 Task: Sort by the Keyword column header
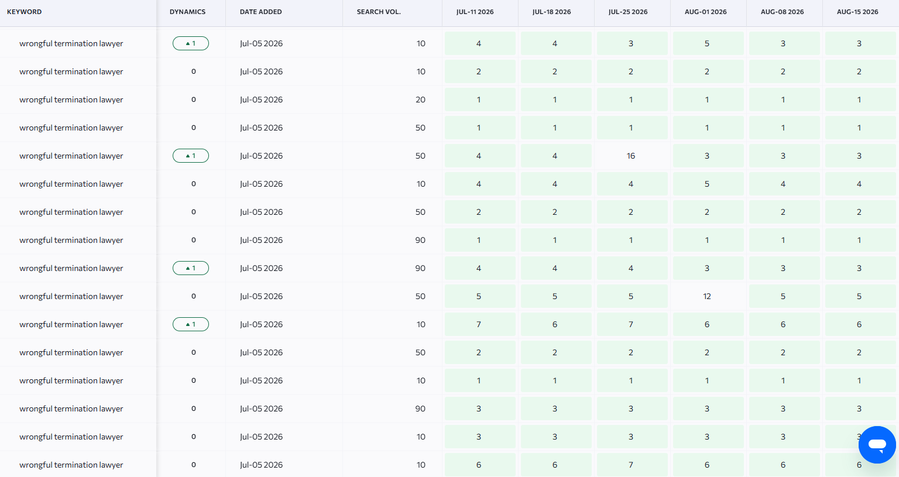pos(24,12)
